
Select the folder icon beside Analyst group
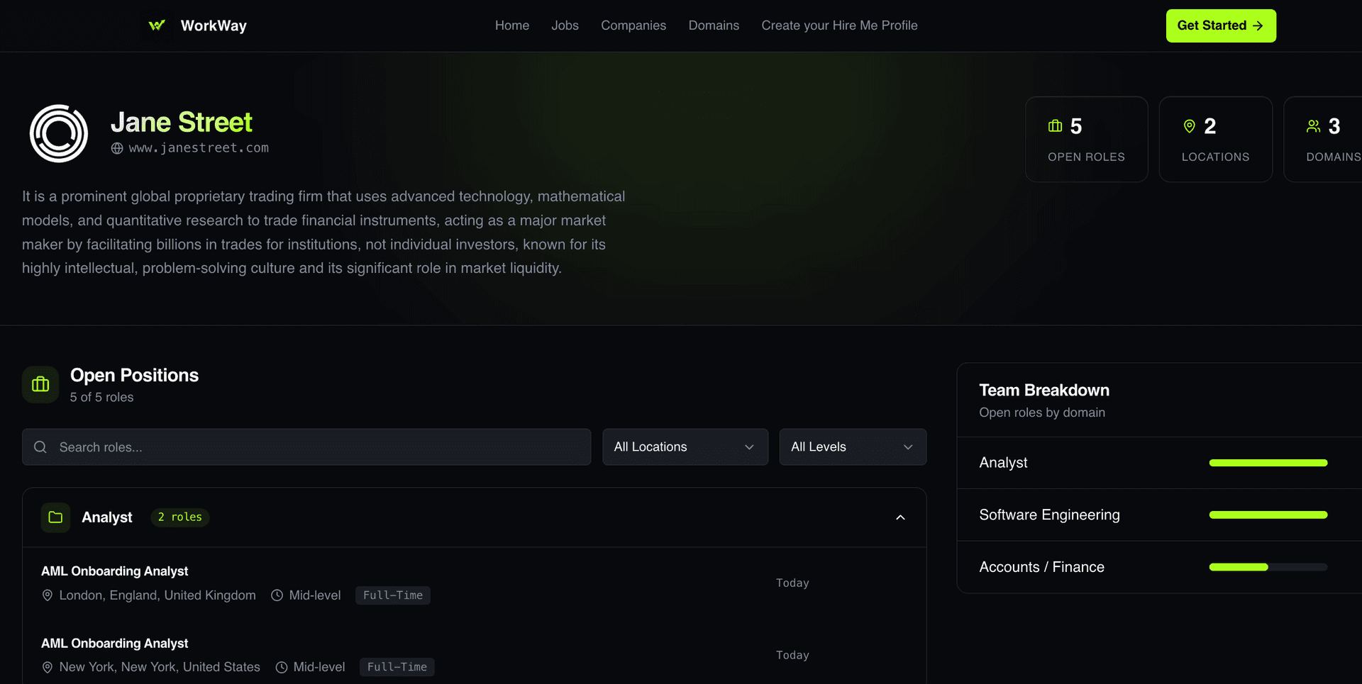[x=55, y=517]
